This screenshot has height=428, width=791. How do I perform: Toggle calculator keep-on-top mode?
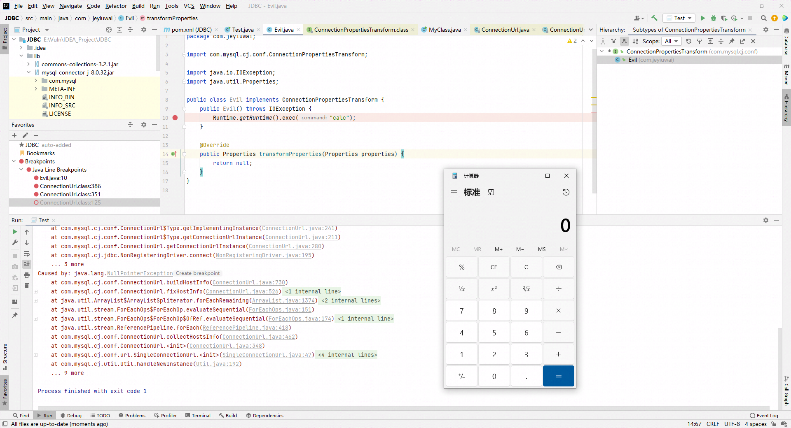click(491, 192)
